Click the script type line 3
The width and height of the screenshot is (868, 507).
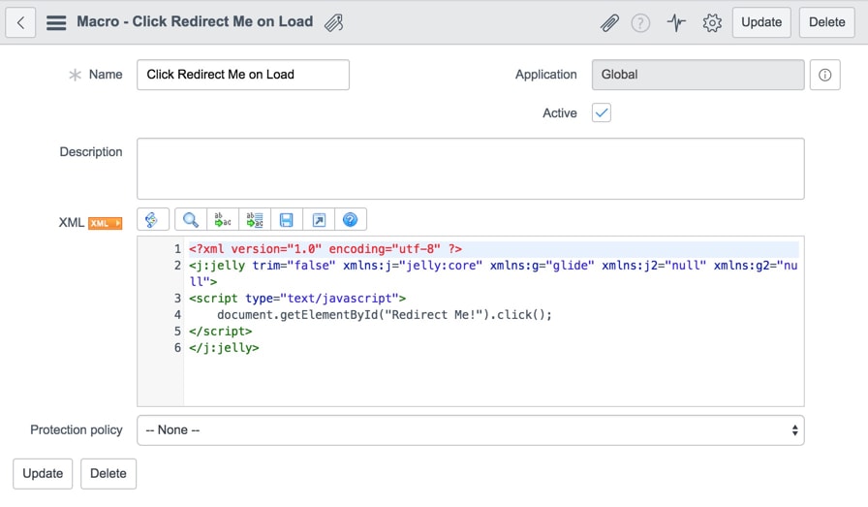tap(297, 299)
